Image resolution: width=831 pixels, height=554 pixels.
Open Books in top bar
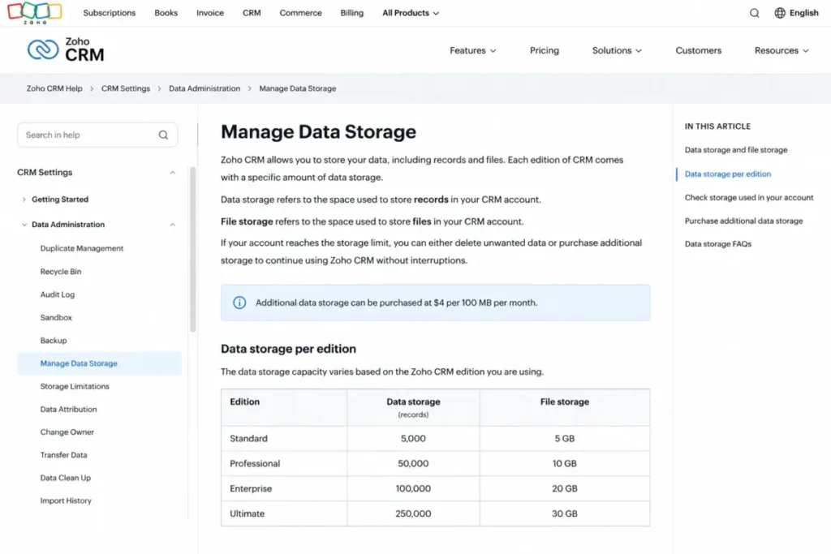point(166,13)
